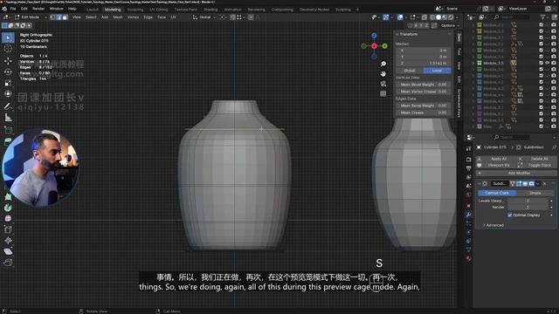The height and width of the screenshot is (314, 559).
Task: Open the outliner filter dropdown
Action: point(545,17)
